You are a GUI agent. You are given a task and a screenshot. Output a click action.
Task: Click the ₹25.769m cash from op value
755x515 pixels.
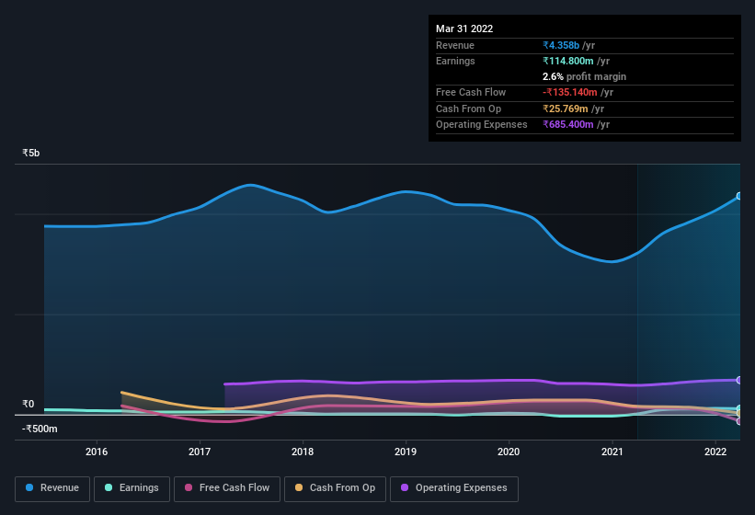(566, 109)
